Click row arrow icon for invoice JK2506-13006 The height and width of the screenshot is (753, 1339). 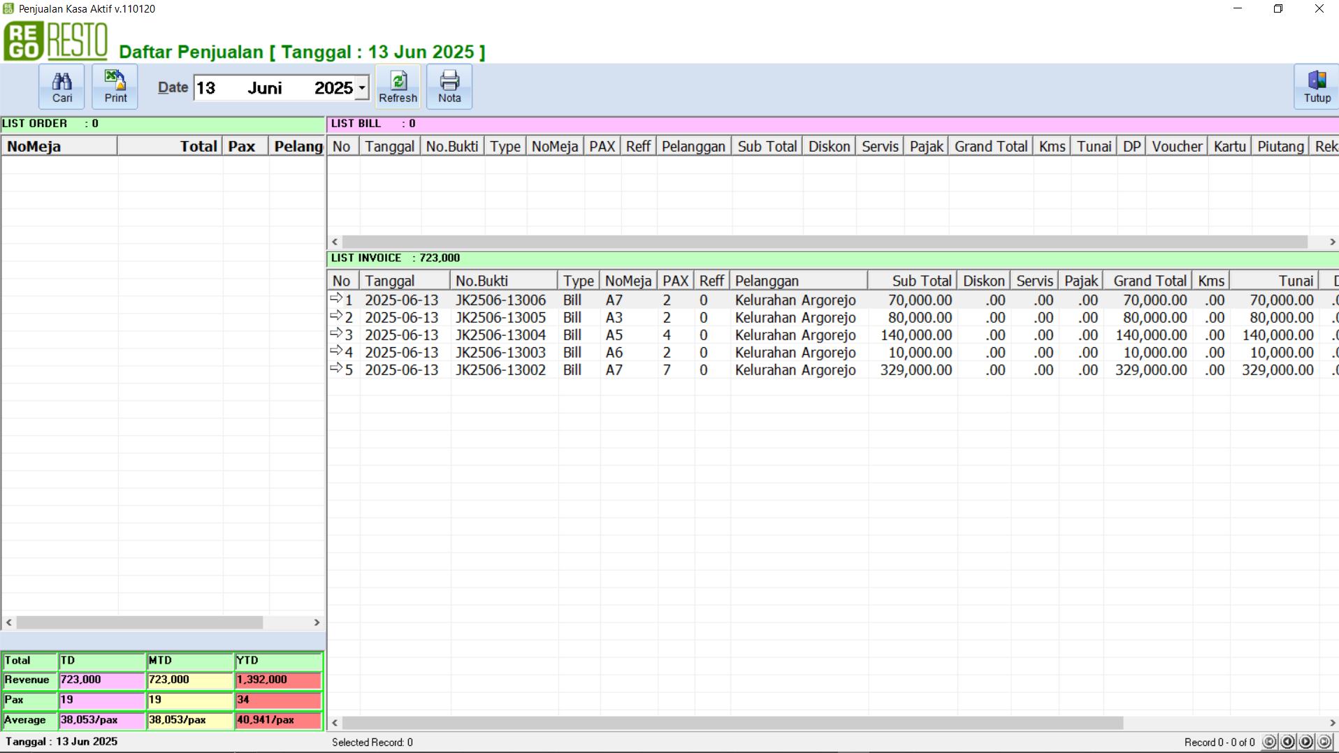tap(336, 299)
